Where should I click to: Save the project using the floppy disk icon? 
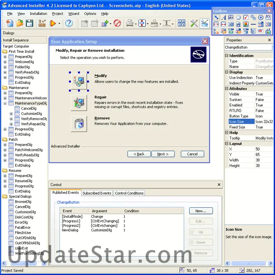tap(29, 23)
